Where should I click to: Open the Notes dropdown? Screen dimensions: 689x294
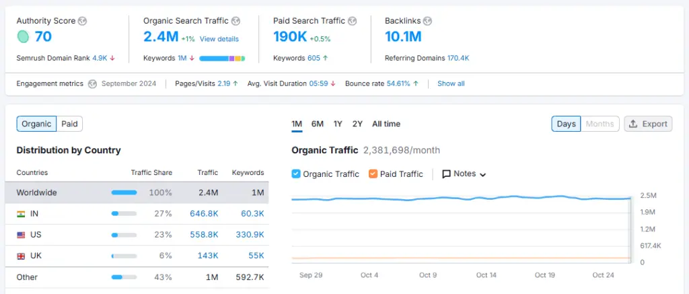point(464,174)
